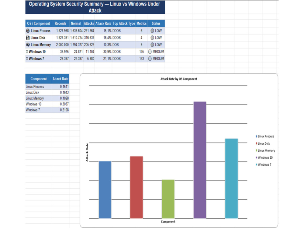Click the Windows 7 legend entry text

(x=264, y=164)
